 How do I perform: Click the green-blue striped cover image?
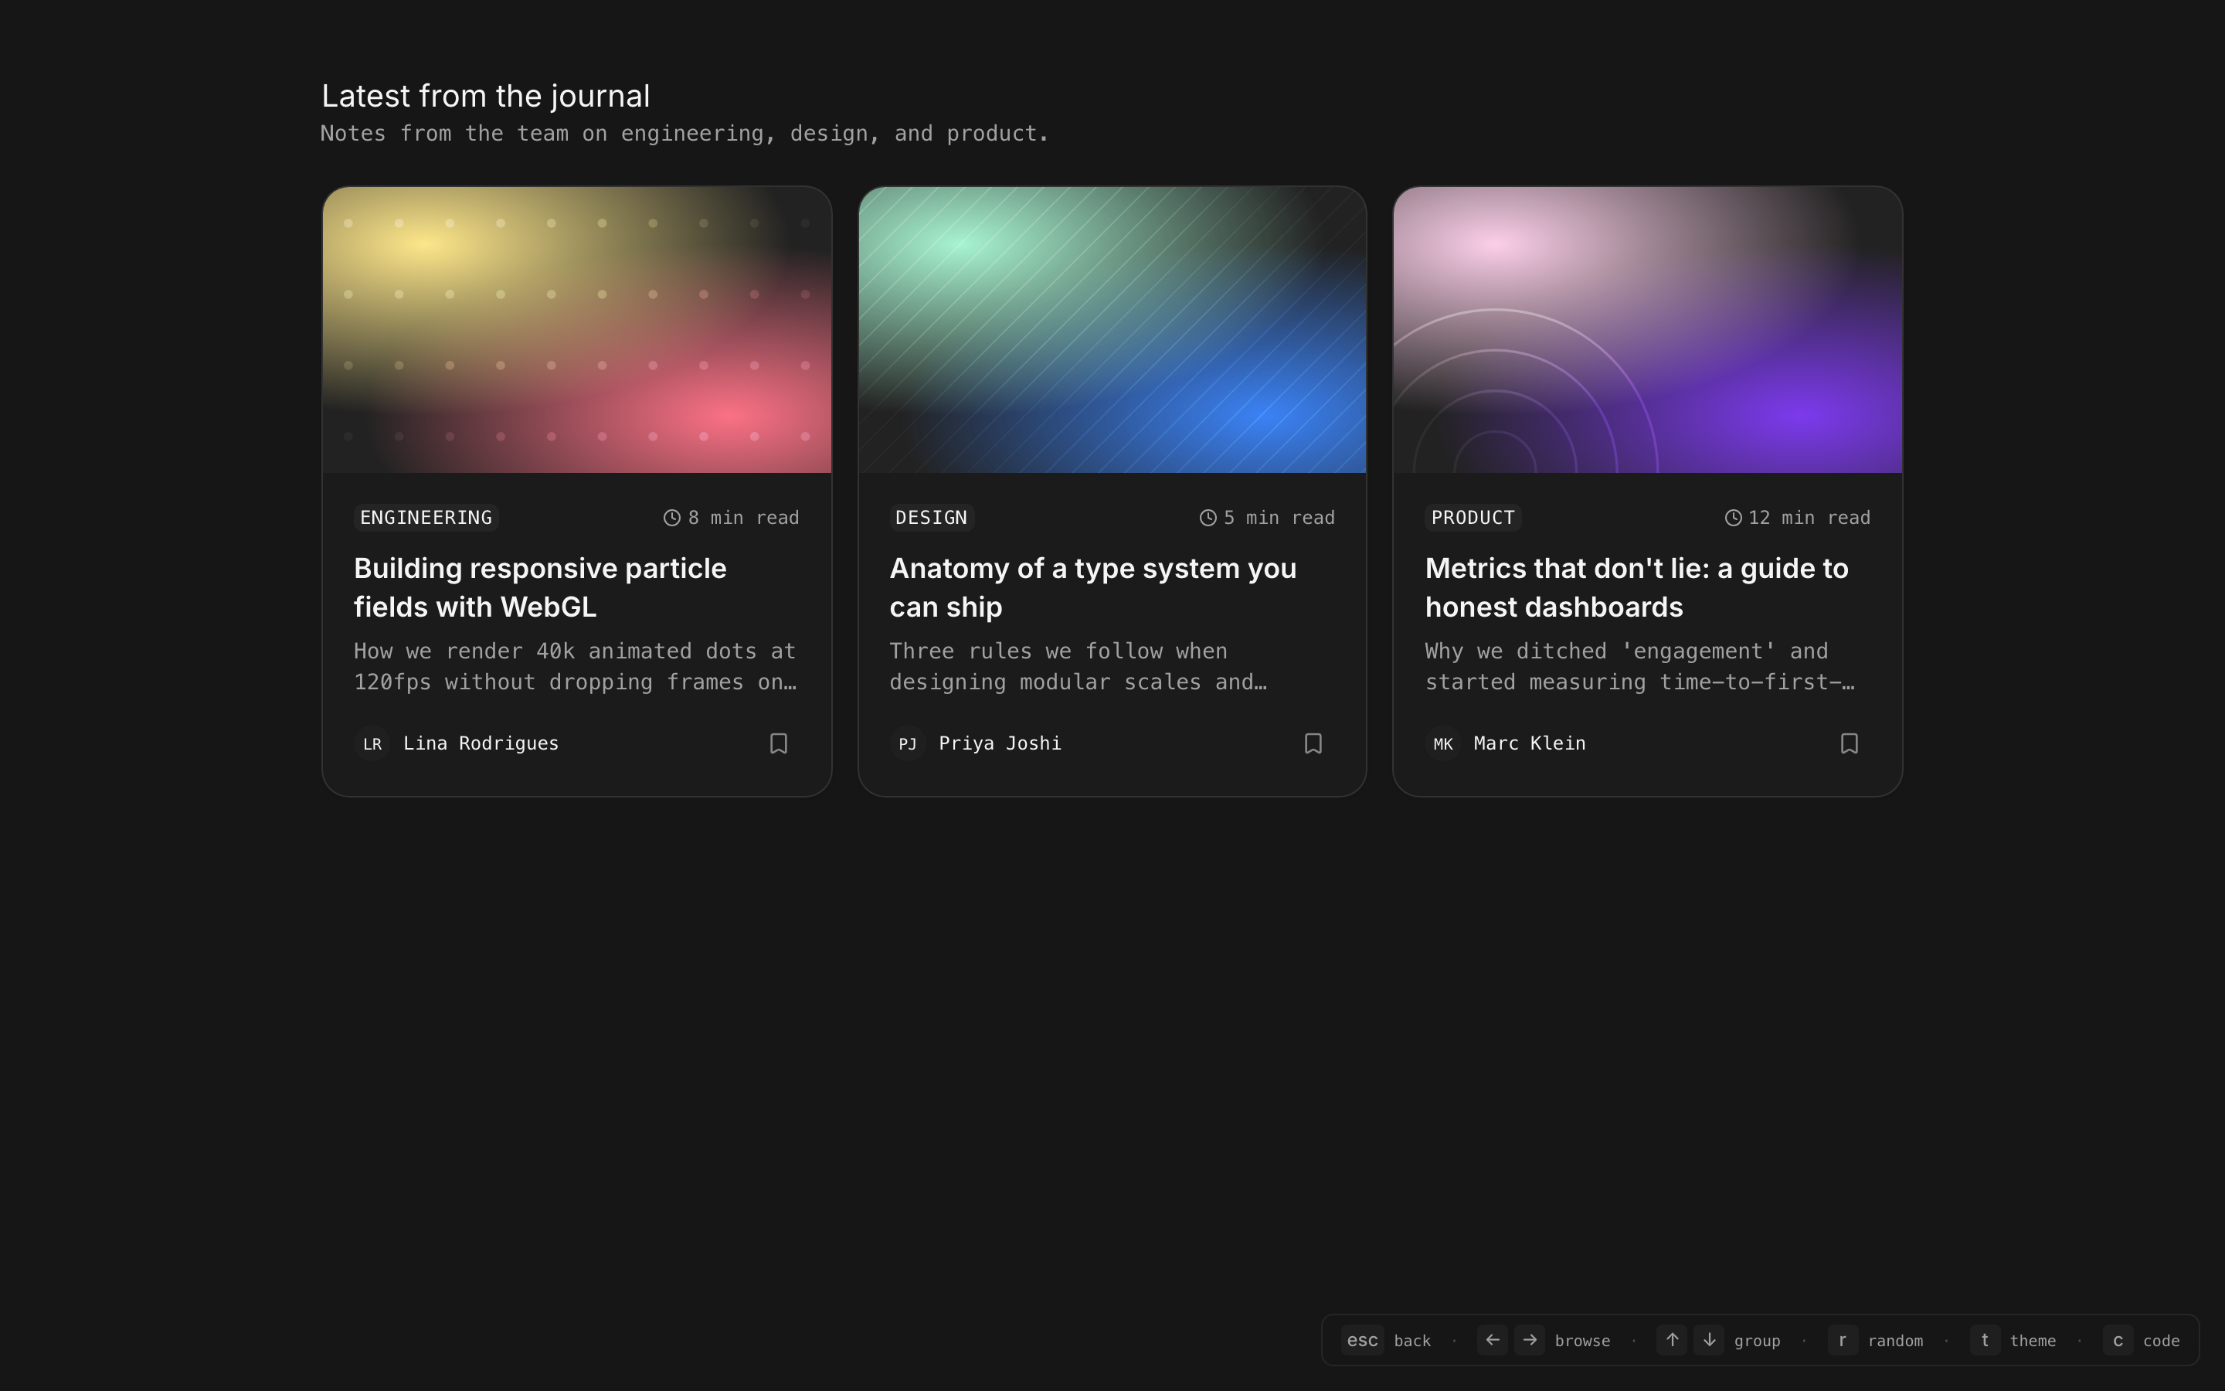[x=1112, y=329]
